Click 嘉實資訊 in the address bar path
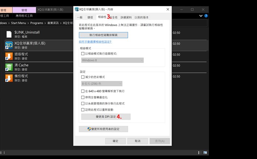 click(x=53, y=23)
